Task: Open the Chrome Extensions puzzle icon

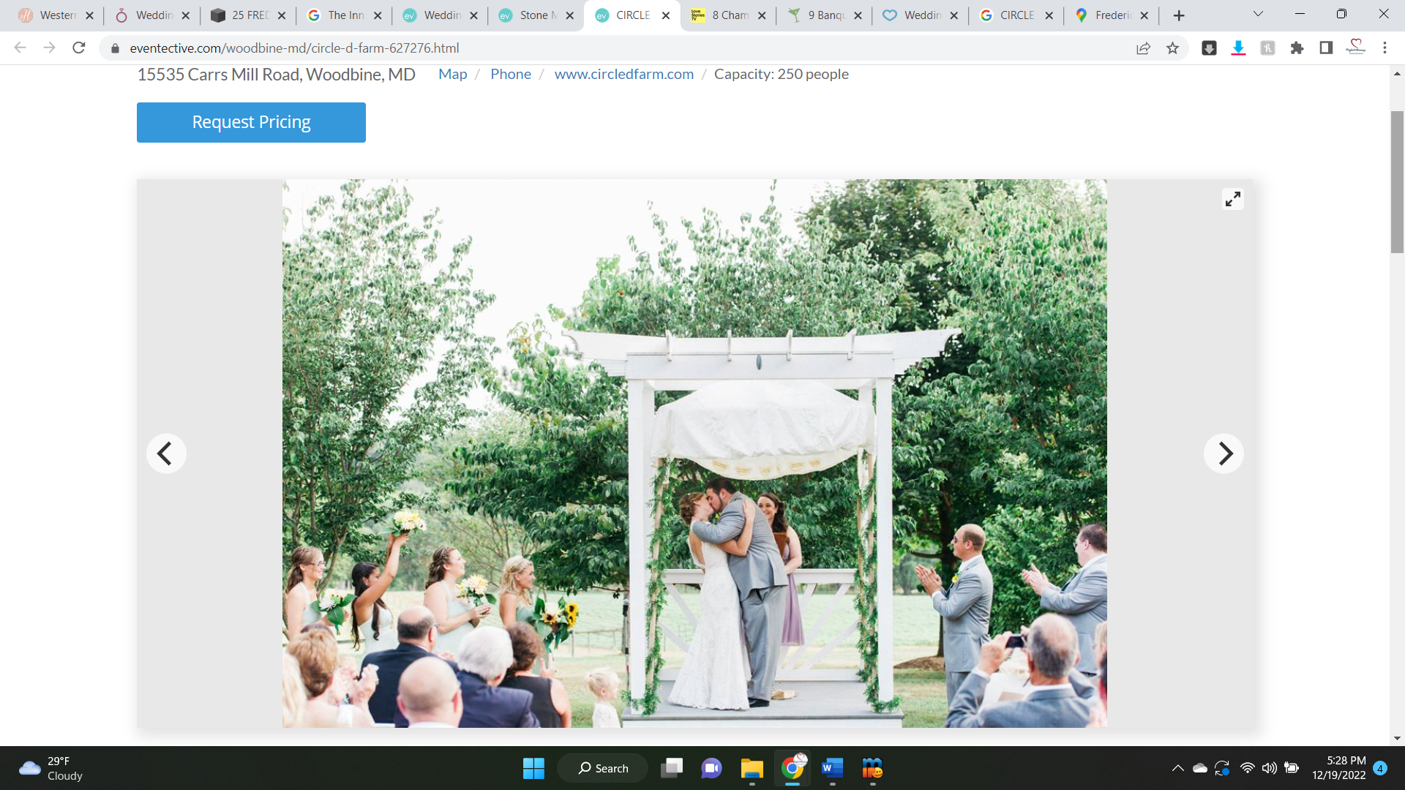Action: (1297, 48)
